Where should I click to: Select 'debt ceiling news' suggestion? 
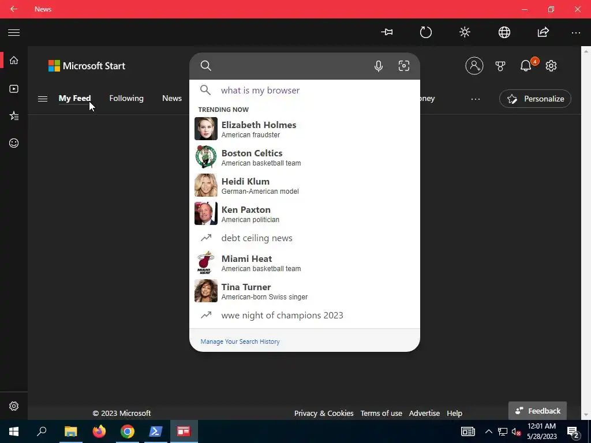click(305, 238)
